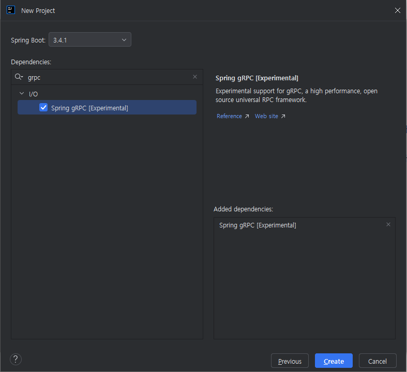Collapse the I/O category

click(x=22, y=94)
